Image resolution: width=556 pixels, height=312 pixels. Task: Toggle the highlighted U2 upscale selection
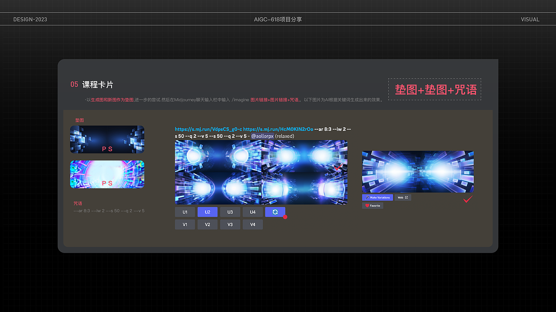(x=207, y=212)
